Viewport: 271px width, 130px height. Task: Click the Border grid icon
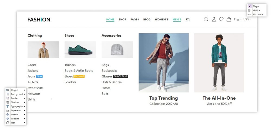click(8, 98)
